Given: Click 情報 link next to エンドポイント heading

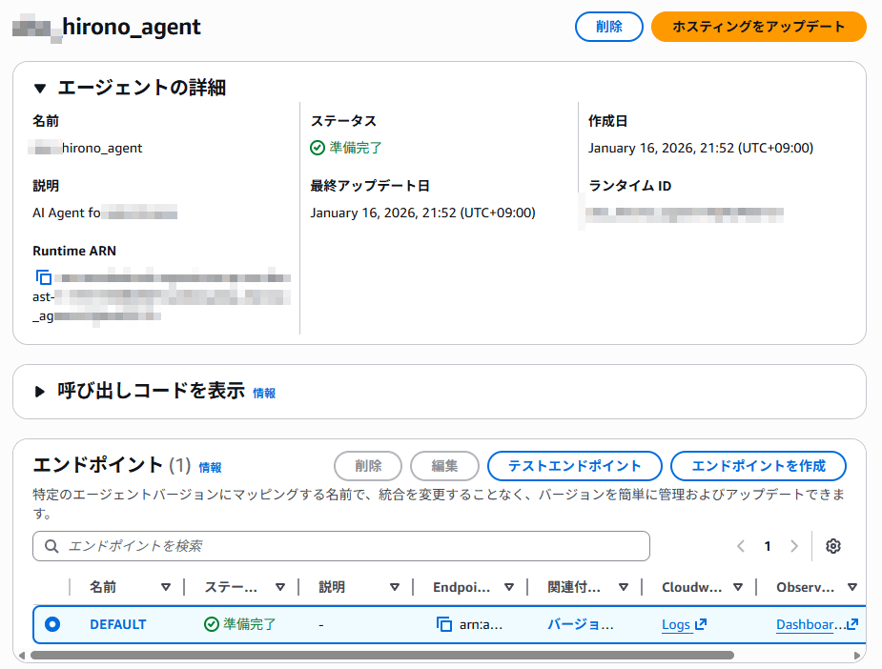Looking at the screenshot, I should [x=210, y=468].
